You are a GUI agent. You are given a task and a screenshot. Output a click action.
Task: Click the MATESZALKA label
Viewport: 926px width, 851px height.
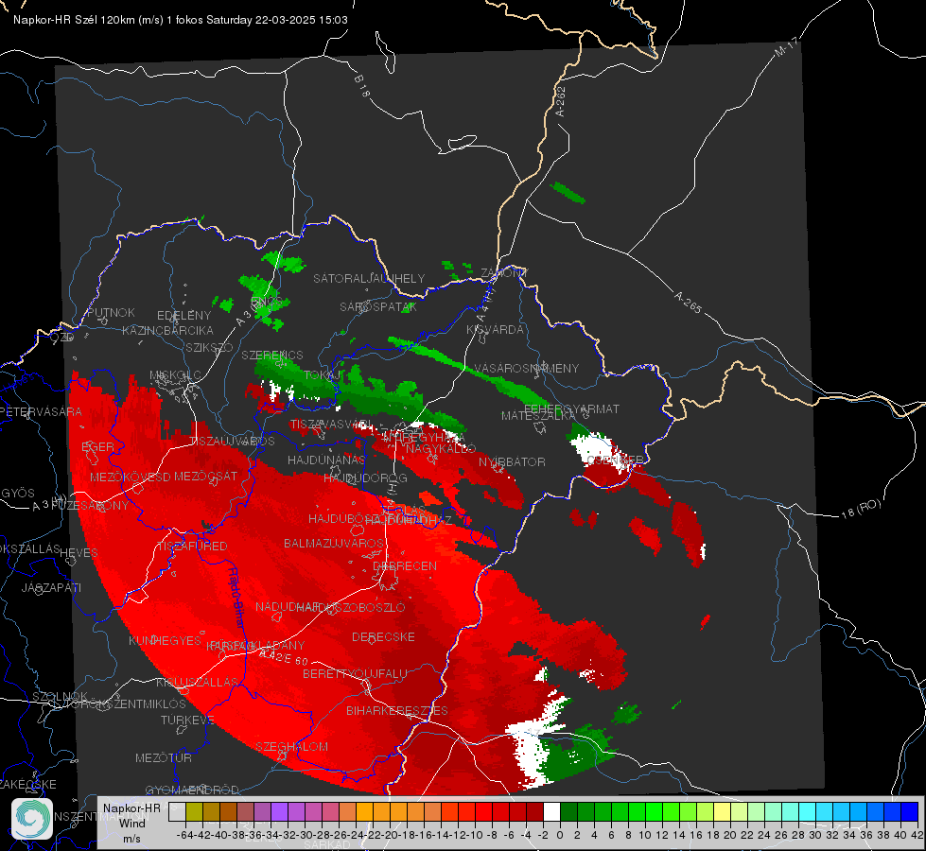537,416
